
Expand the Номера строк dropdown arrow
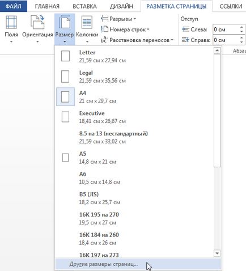pyautogui.click(x=148, y=29)
